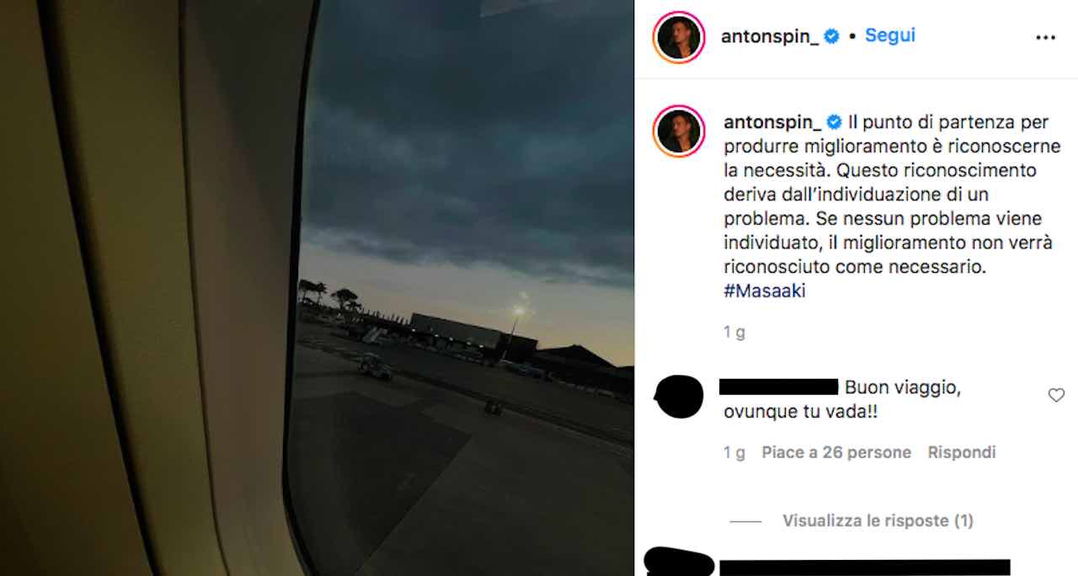The width and height of the screenshot is (1078, 576).
Task: Expand replies with 'Visualizza le risposte (1)'
Action: [878, 521]
